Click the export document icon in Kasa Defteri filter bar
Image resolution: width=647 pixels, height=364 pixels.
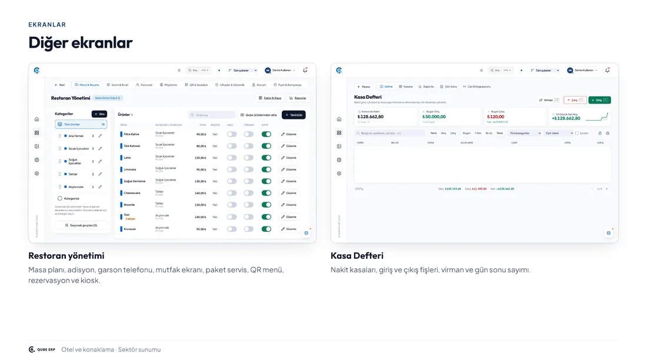(600, 133)
